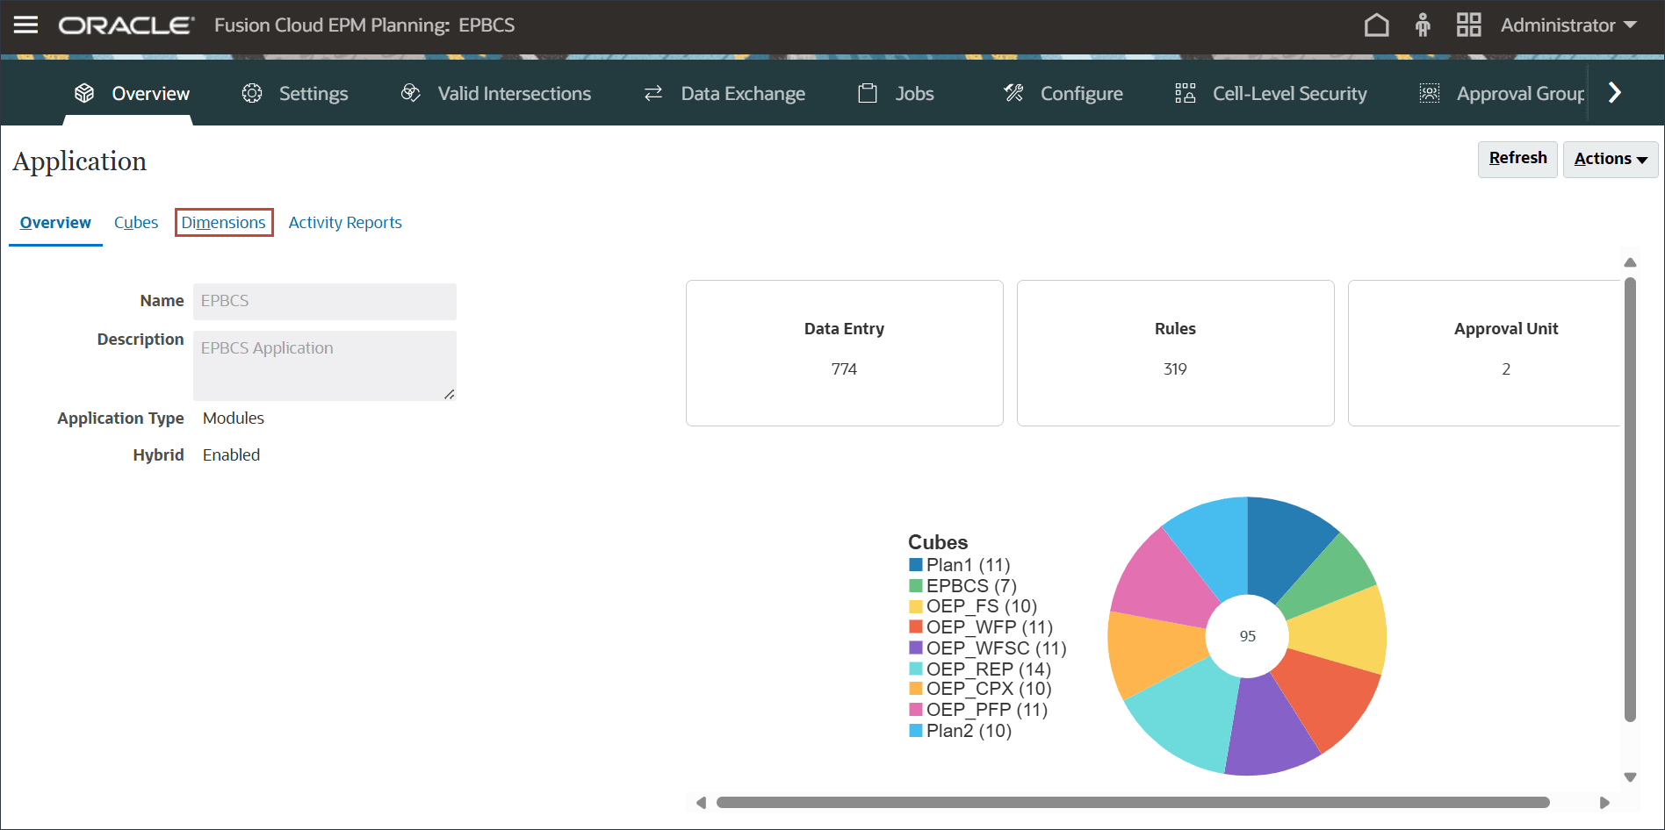Click the Name field containing EPBCS
1665x830 pixels.
pos(325,301)
